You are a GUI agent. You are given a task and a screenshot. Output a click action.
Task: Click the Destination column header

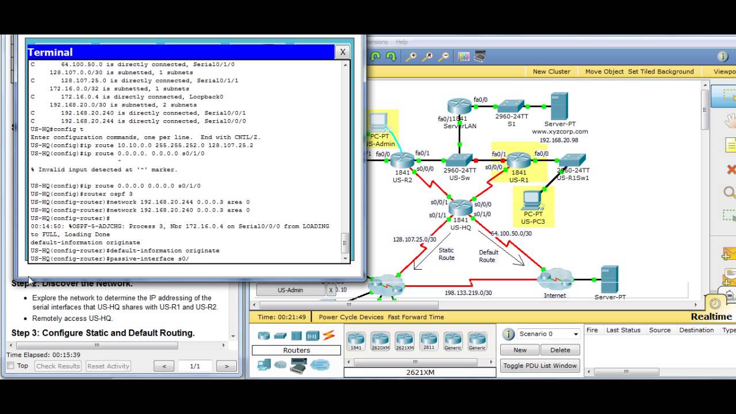pos(696,330)
